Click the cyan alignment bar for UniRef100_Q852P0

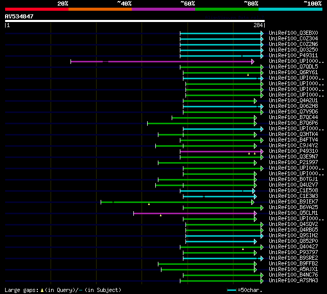[x=220, y=242]
